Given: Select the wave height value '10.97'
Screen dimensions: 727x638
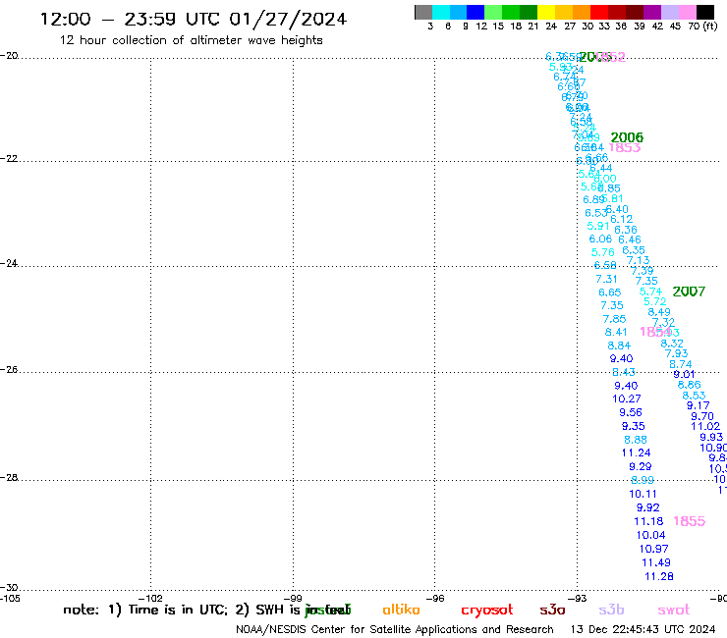Looking at the screenshot, I should (653, 549).
